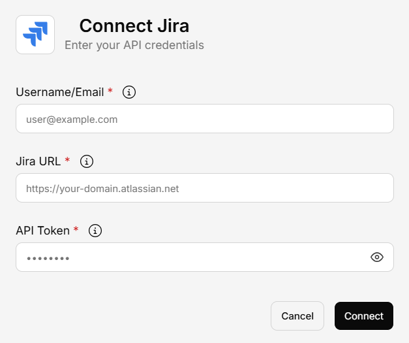Image resolution: width=409 pixels, height=343 pixels.
Task: Show the API token with eye icon
Action: (x=376, y=257)
